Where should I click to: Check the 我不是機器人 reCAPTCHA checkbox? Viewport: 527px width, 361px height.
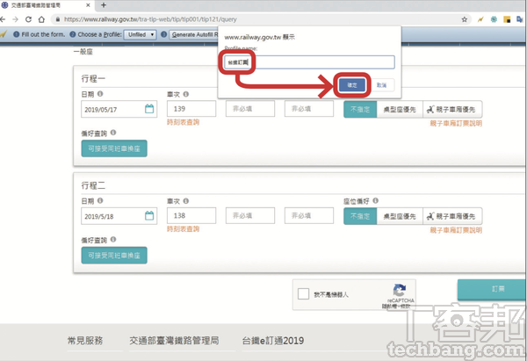pyautogui.click(x=303, y=293)
